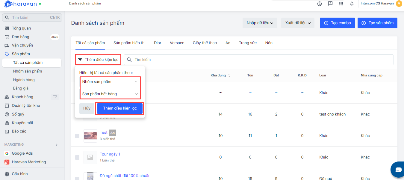This screenshot has height=180, width=404.
Task: Open the Nhóm sản phẩm filter dropdown
Action: [110, 82]
